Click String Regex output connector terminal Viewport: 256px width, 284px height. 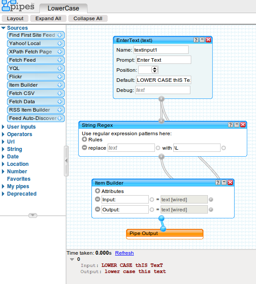coord(161,157)
